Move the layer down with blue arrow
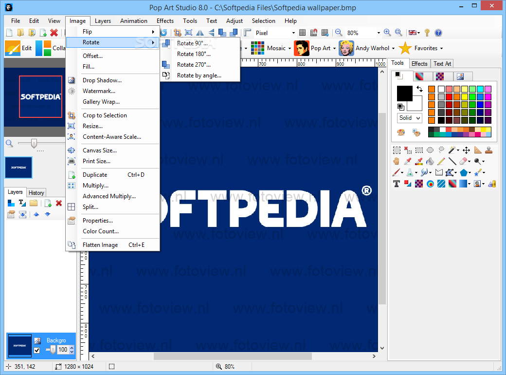This screenshot has height=375, width=506. pos(48,214)
